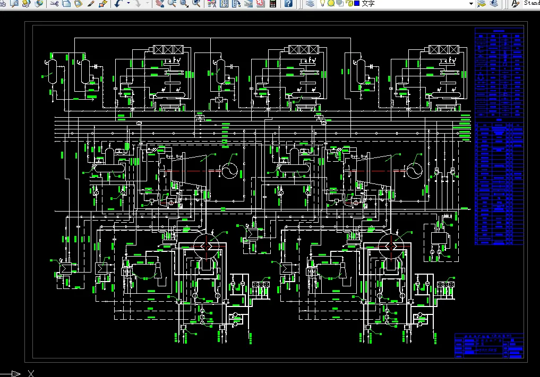Screen dimensions: 540x377
Task: Toggle the layer lock padlock icon
Action: pyautogui.click(x=349, y=3)
